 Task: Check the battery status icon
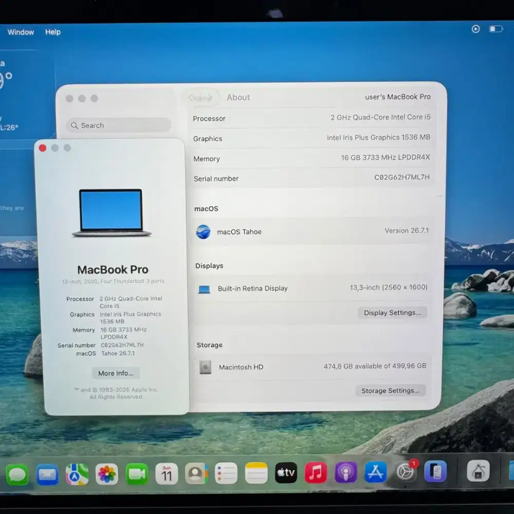(496, 29)
